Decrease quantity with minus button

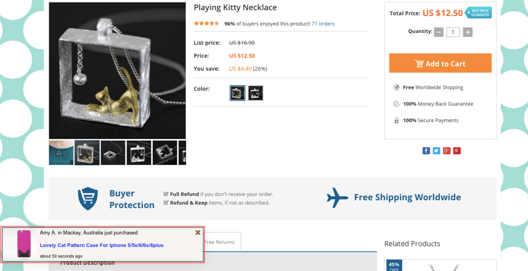pyautogui.click(x=439, y=32)
